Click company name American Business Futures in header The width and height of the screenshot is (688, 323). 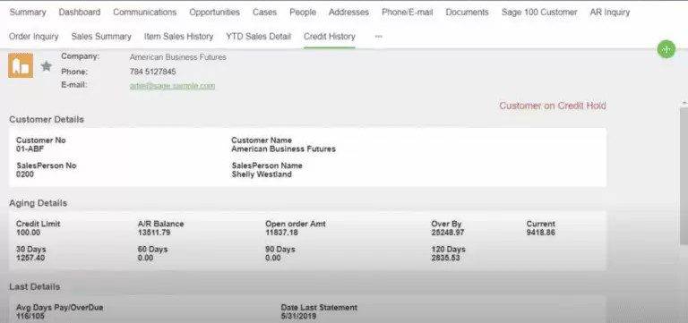point(178,57)
